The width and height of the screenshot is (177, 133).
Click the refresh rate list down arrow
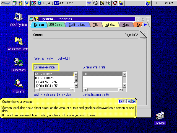124,85
